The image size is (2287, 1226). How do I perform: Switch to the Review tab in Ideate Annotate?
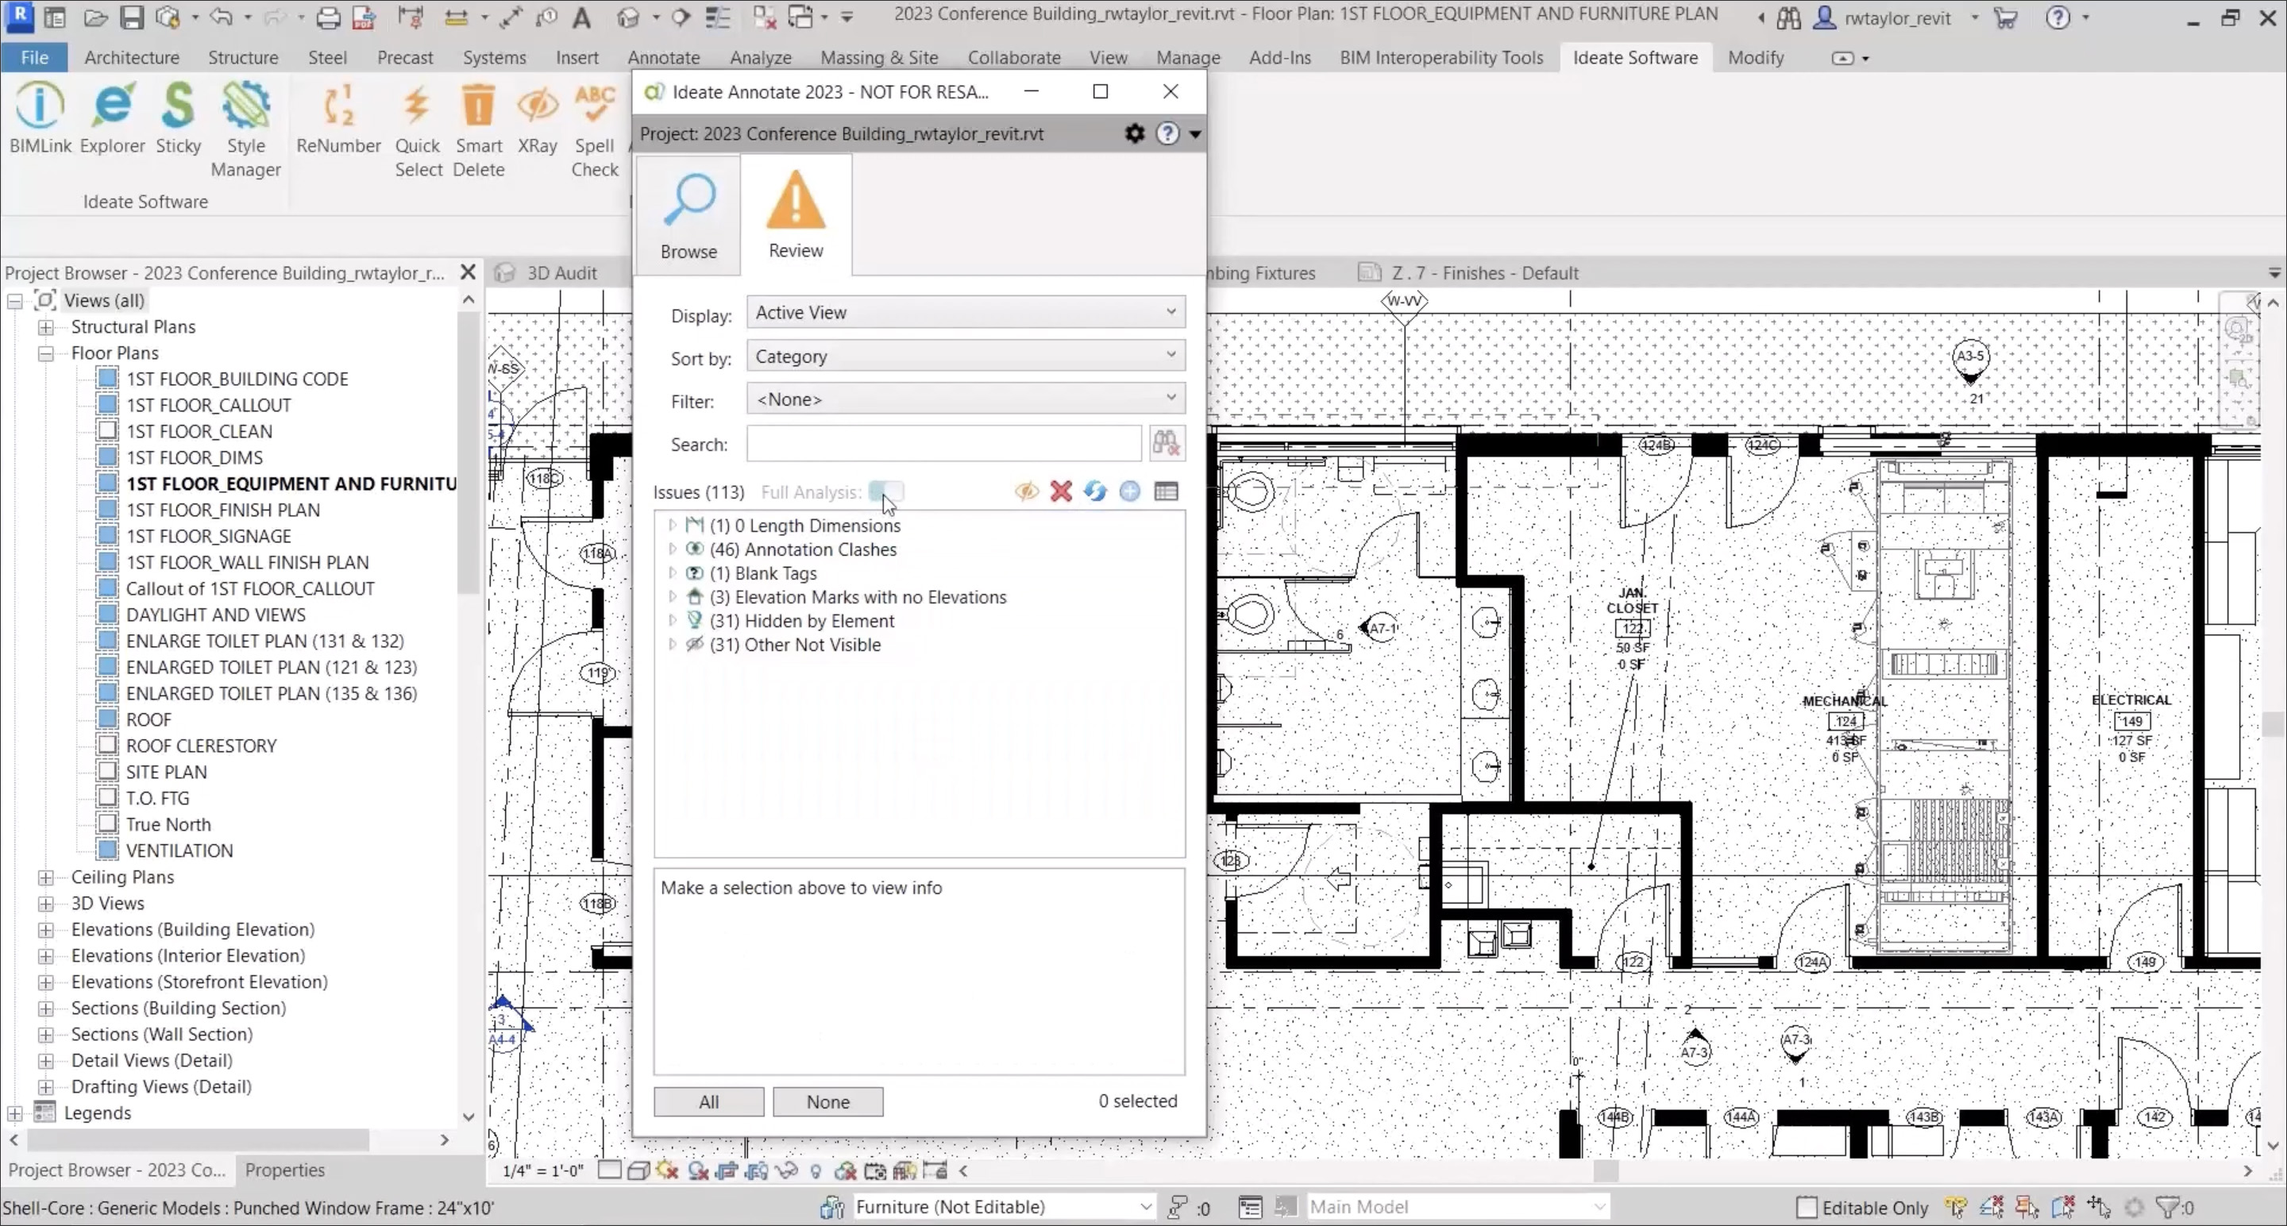click(796, 214)
